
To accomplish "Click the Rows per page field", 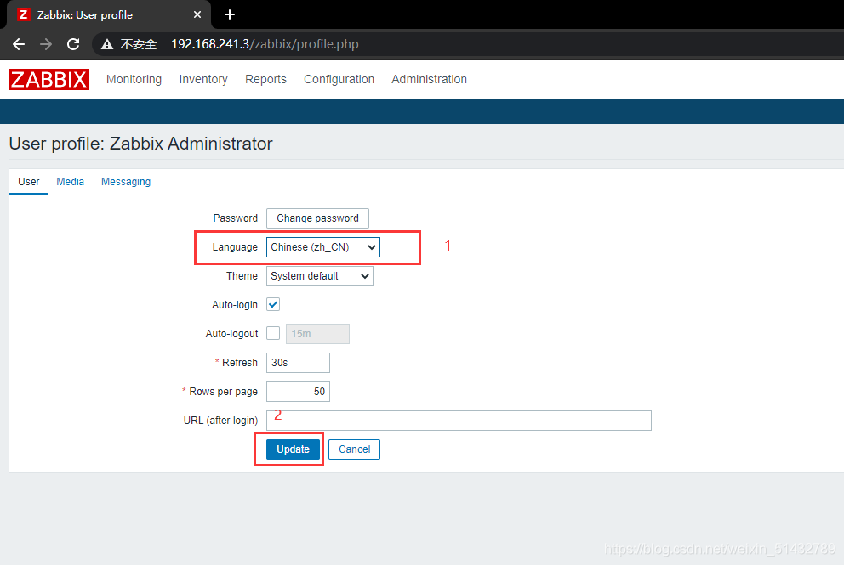I will 298,392.
